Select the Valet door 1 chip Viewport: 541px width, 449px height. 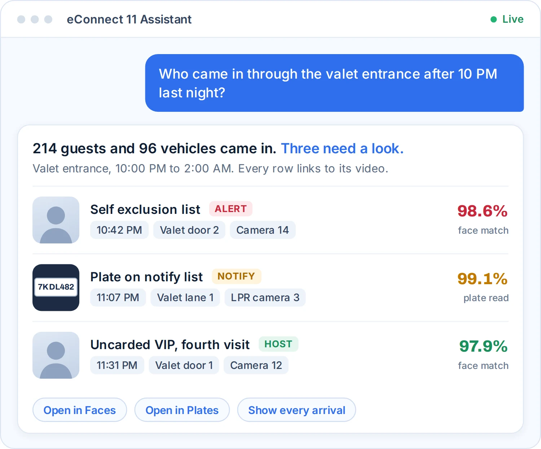[184, 365]
